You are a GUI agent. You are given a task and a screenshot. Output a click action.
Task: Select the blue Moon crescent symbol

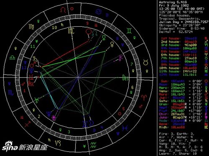pyautogui.click(x=92, y=123)
